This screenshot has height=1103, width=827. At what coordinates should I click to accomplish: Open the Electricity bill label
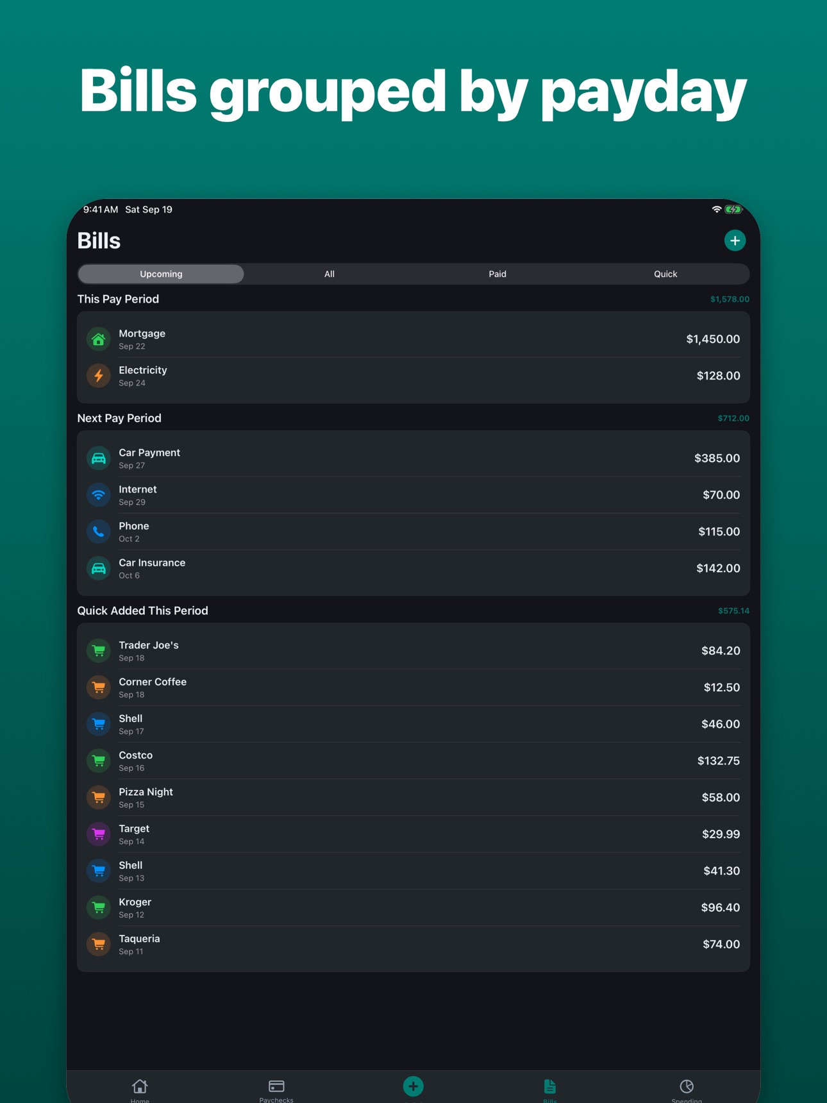142,370
